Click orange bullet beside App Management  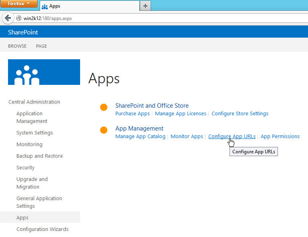pyautogui.click(x=104, y=130)
